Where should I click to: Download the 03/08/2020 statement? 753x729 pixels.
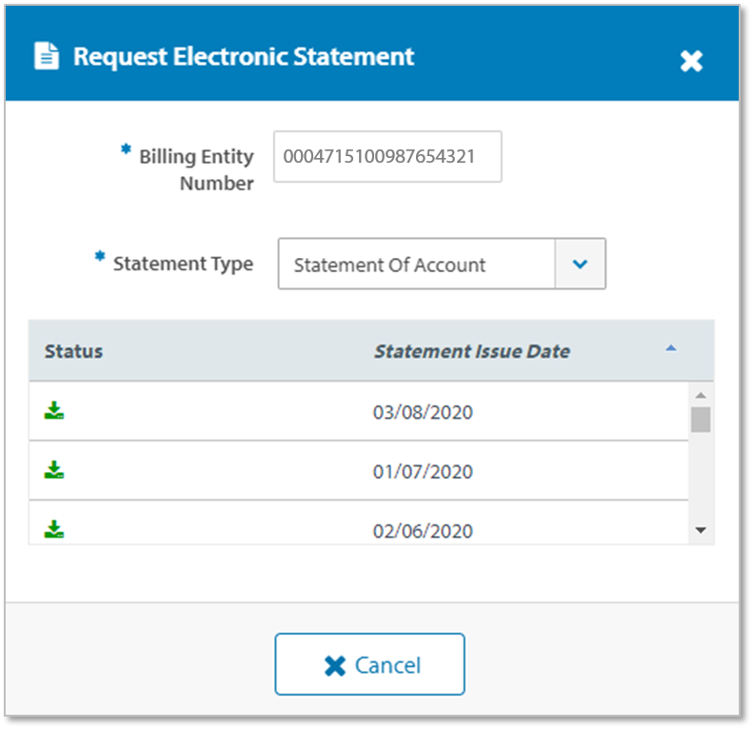click(54, 411)
